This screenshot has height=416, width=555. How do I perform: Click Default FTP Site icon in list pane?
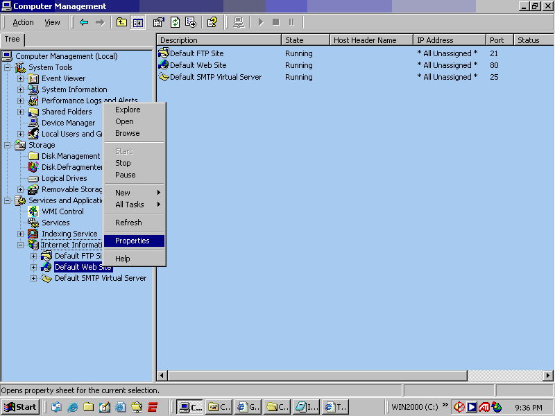pos(164,53)
